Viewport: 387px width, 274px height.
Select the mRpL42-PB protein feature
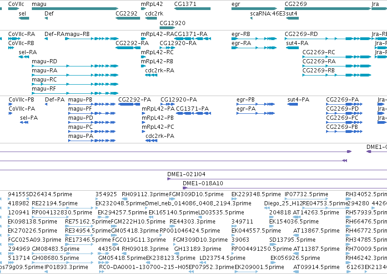[x=143, y=122]
